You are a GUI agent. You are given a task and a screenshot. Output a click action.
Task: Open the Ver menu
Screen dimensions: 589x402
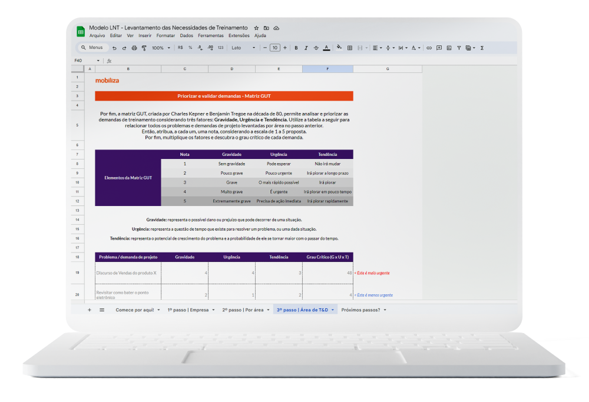[130, 36]
